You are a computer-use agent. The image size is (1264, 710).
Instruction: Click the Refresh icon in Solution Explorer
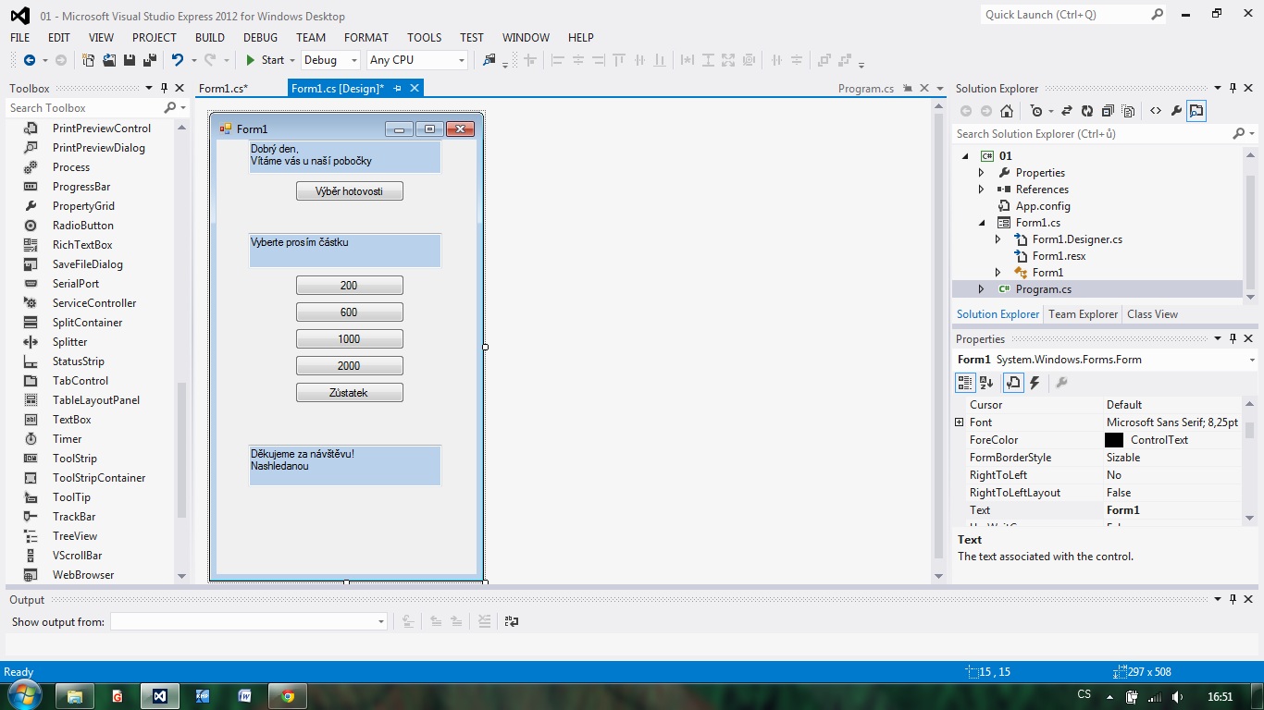[x=1087, y=111]
